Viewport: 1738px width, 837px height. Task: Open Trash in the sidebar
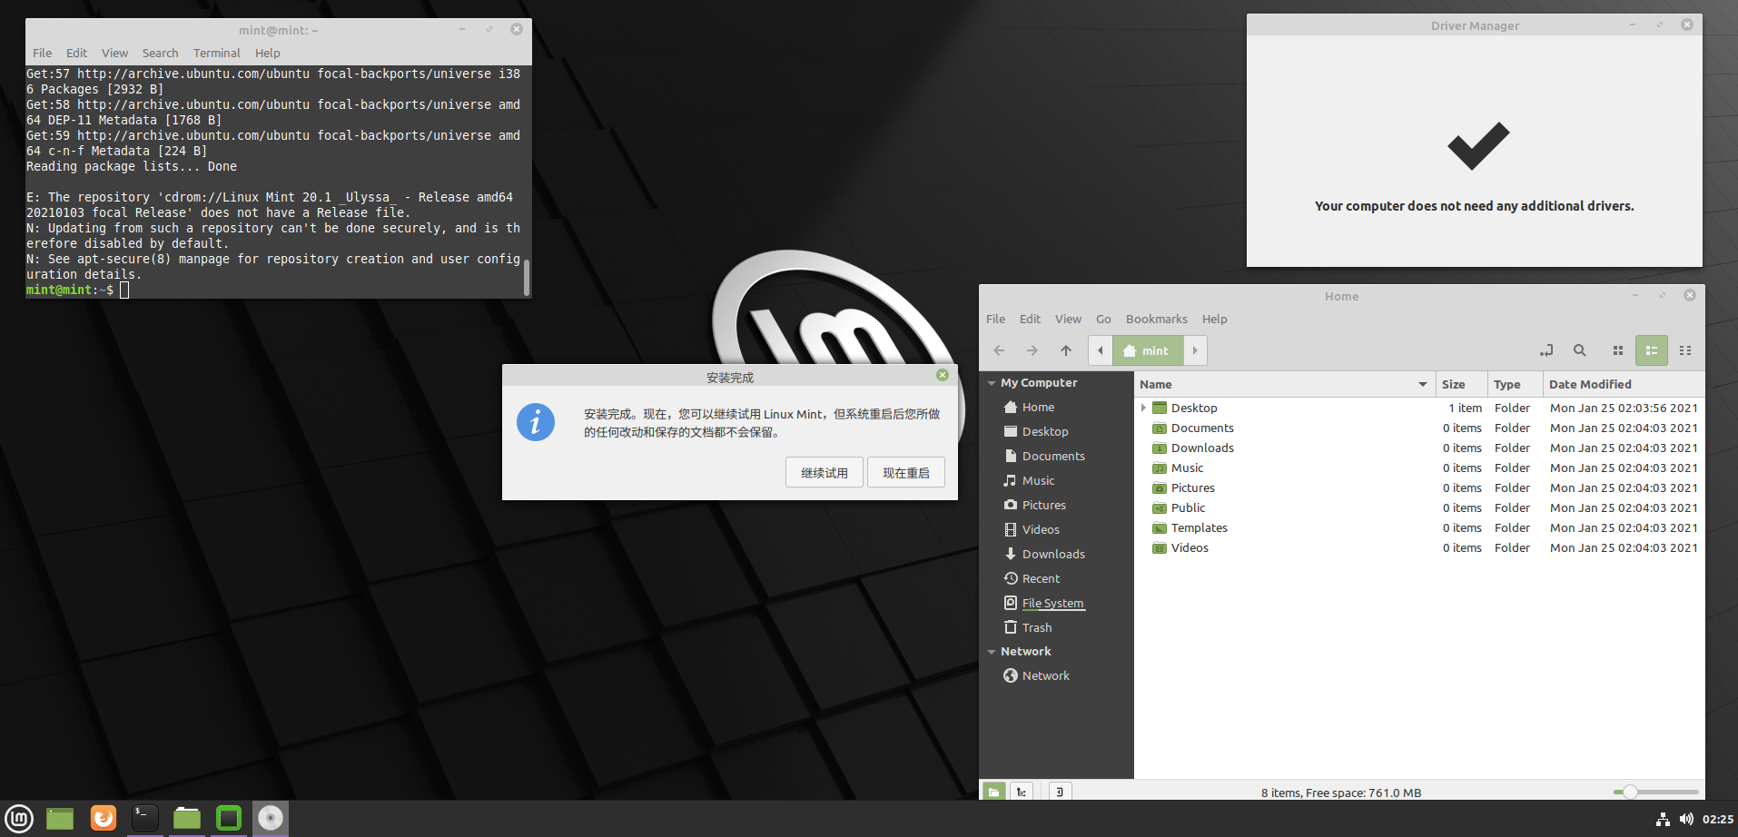click(1037, 627)
